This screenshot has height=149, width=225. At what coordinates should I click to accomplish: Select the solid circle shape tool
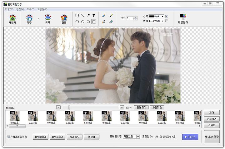click(x=82, y=22)
